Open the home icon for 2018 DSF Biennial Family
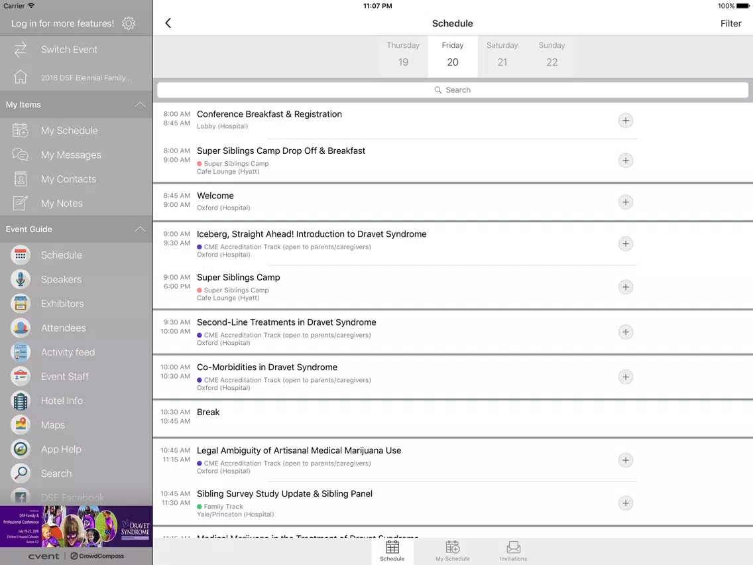 (20, 77)
